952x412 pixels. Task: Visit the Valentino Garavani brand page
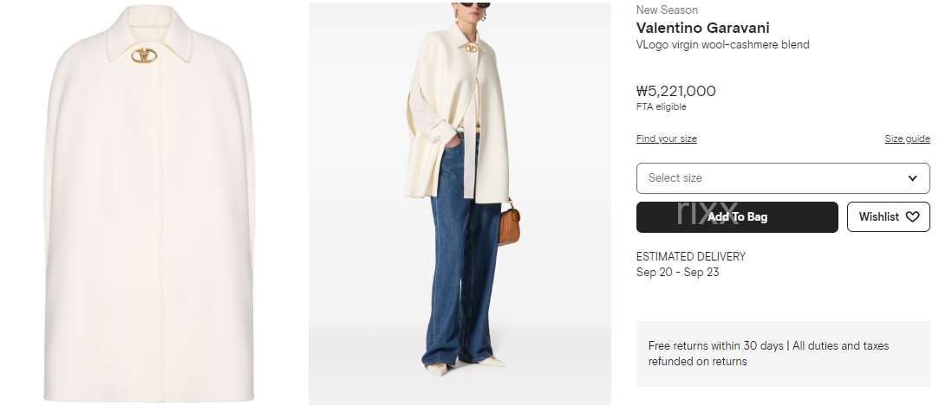click(702, 28)
